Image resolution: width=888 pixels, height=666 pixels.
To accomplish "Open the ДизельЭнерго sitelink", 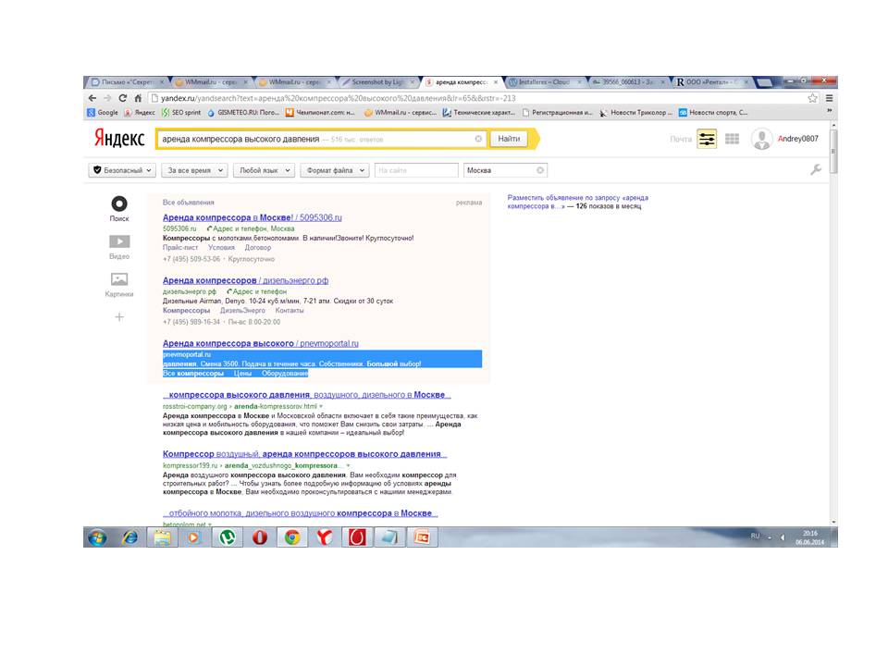I will [x=242, y=311].
